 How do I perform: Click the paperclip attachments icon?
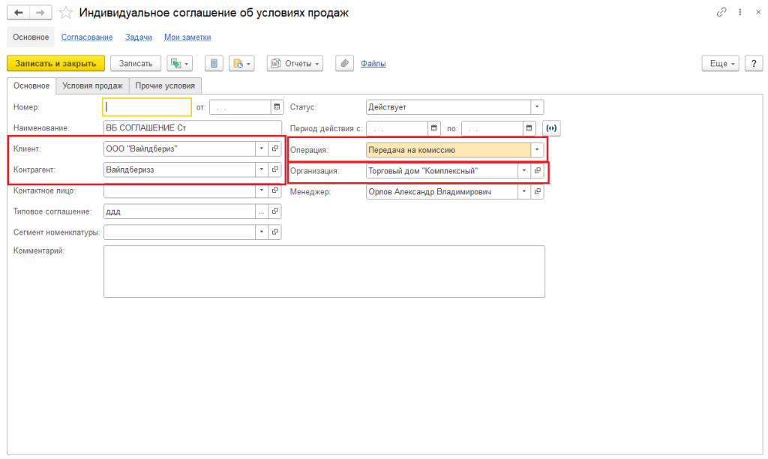pos(345,64)
